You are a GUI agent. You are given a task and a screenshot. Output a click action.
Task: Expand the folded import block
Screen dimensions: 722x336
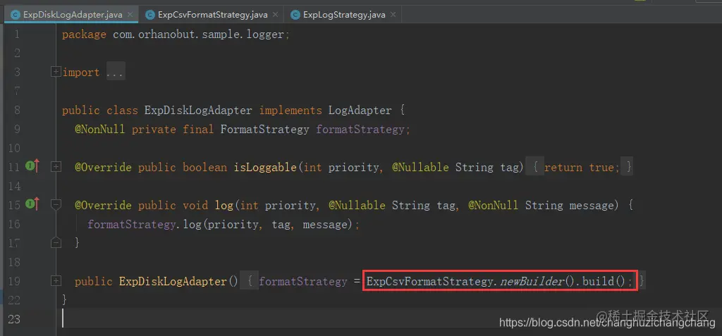[56, 73]
